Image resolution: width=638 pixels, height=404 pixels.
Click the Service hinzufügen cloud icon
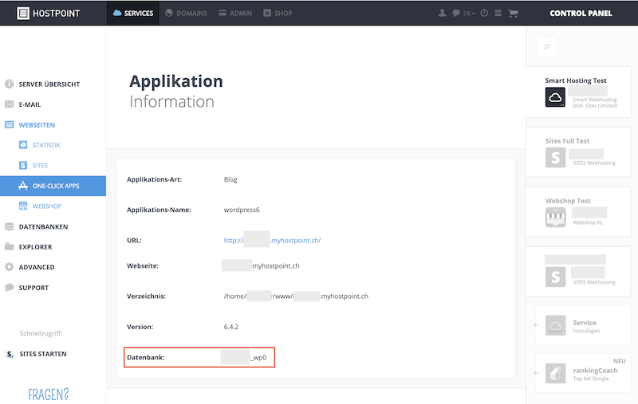coord(555,325)
